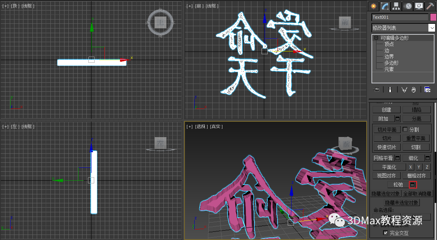Click the Text001 object name field
437x240 pixels.
point(400,17)
